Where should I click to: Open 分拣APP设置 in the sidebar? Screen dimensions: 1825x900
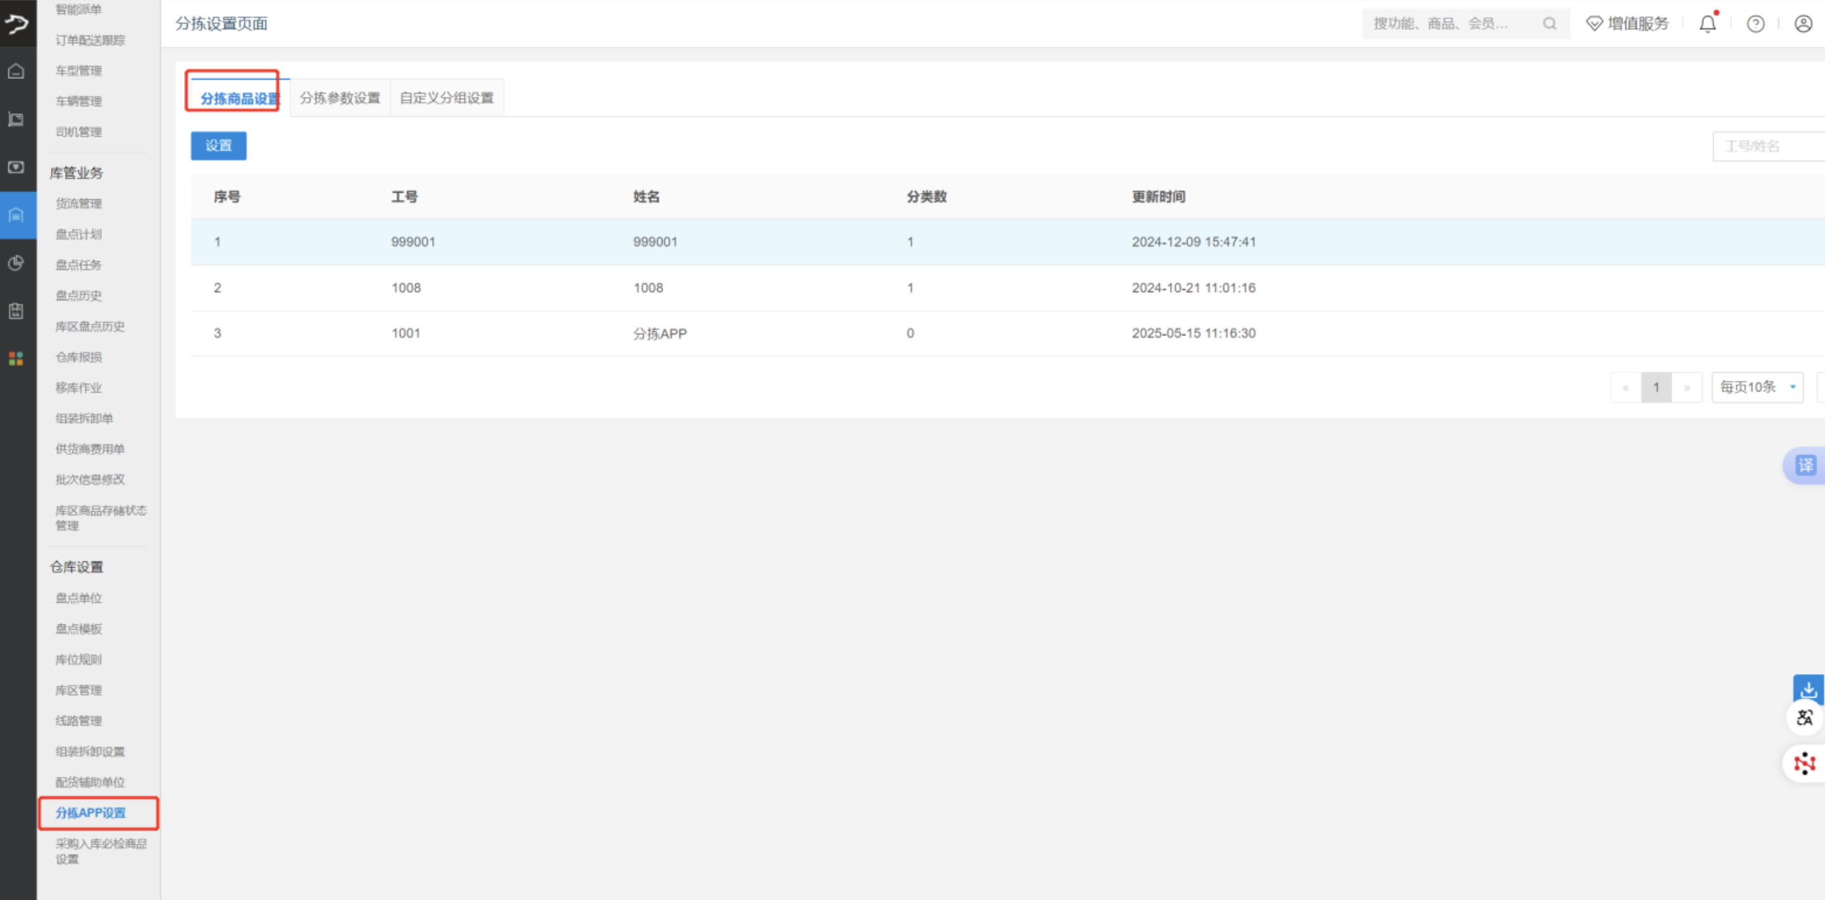pyautogui.click(x=90, y=813)
